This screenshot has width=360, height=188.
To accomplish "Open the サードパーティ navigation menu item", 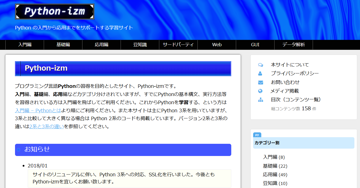I will coord(178,45).
